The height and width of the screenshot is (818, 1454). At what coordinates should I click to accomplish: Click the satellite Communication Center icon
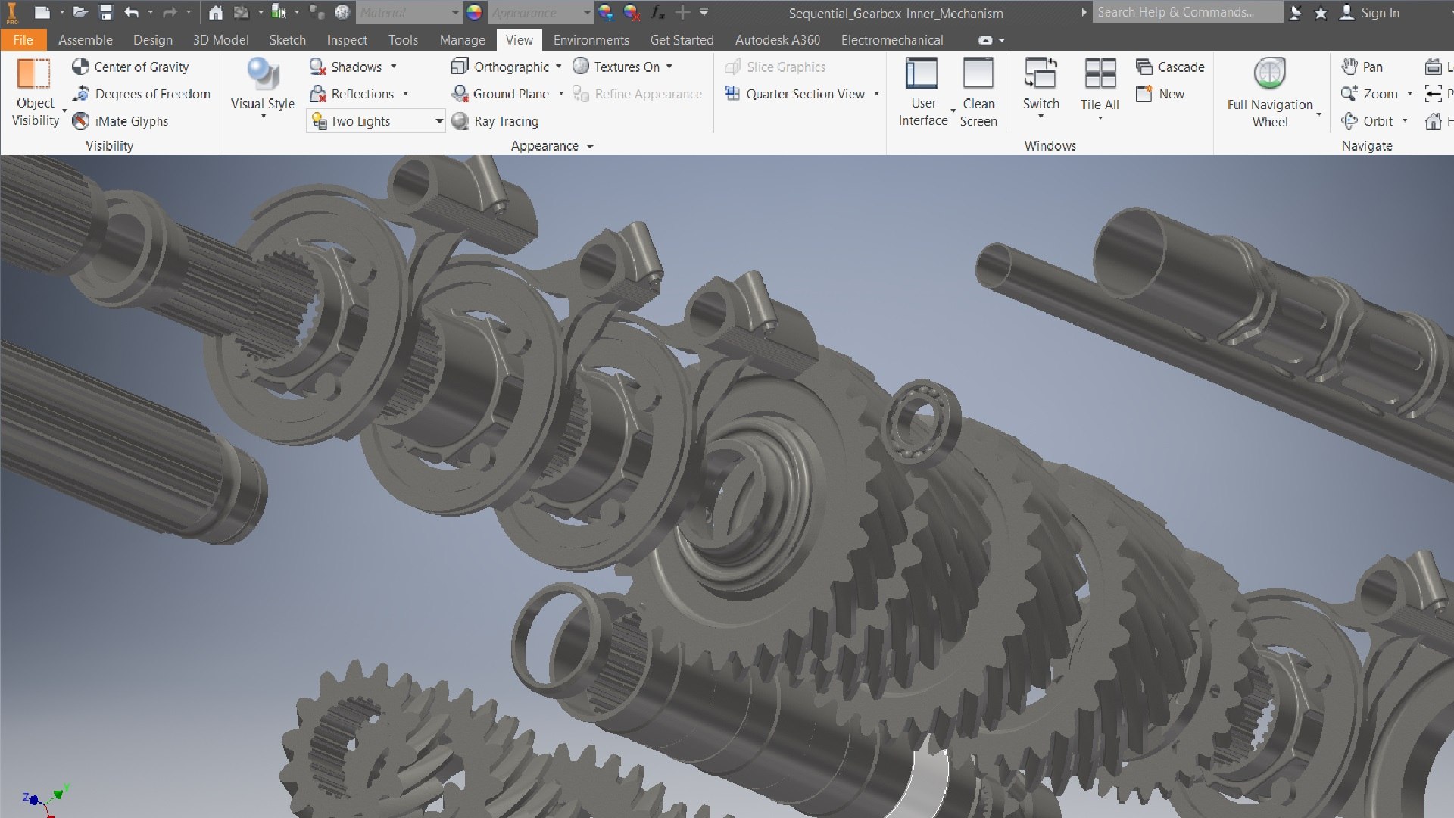tap(1296, 12)
